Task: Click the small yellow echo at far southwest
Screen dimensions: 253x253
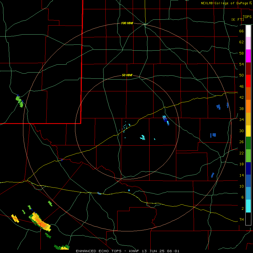Action: click(x=15, y=218)
